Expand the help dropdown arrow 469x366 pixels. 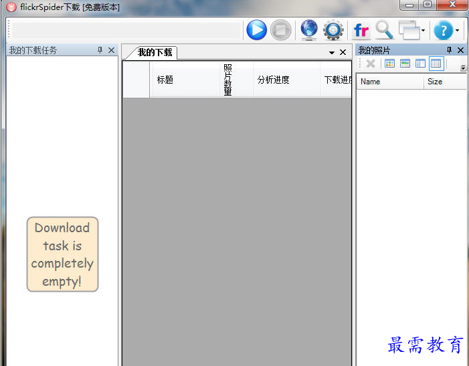click(458, 30)
